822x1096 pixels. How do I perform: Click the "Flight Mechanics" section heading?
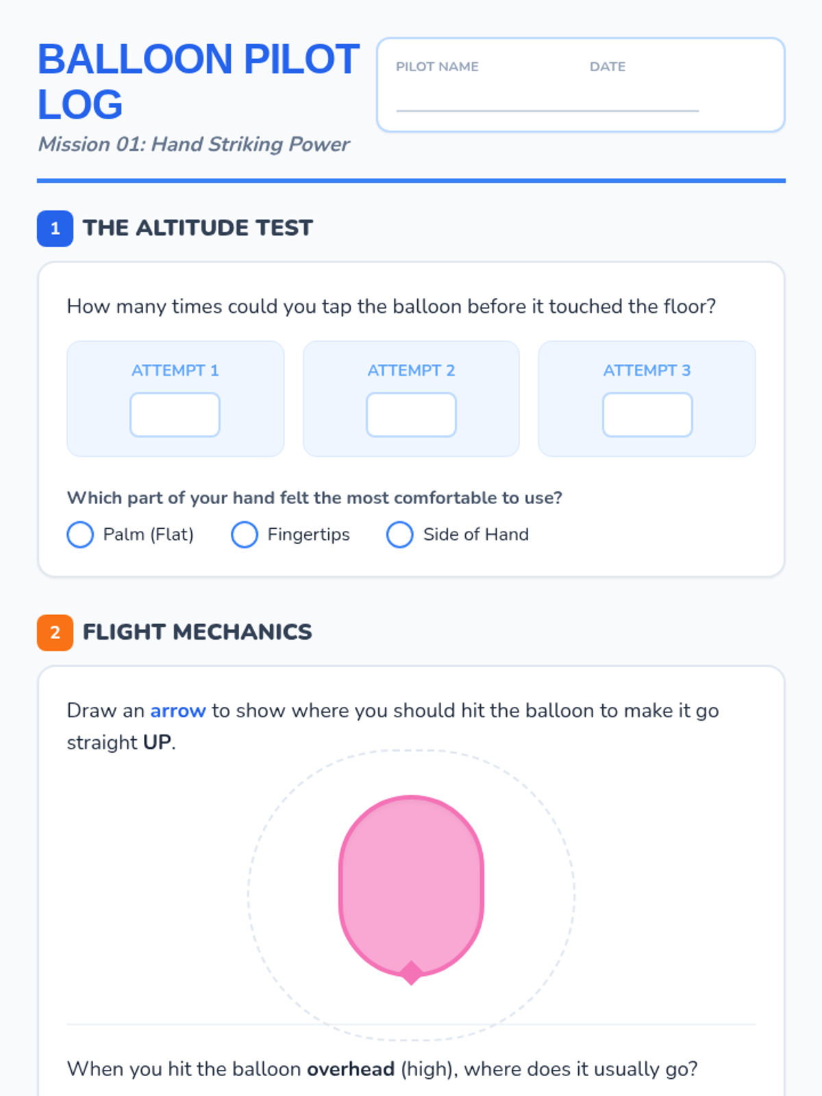point(197,632)
